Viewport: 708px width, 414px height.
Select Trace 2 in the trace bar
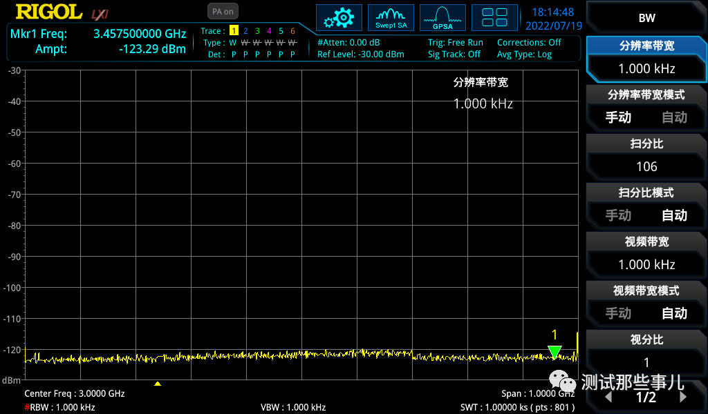245,31
